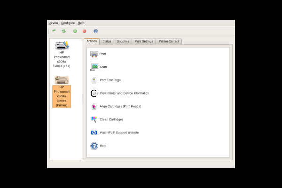
Task: Open Visit HPLIP Support Website link
Action: [x=119, y=133]
